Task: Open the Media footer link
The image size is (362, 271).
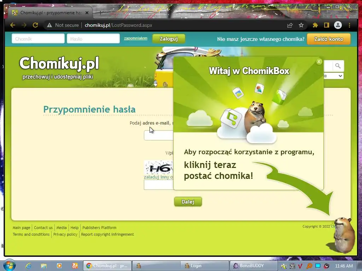Action: point(62,228)
